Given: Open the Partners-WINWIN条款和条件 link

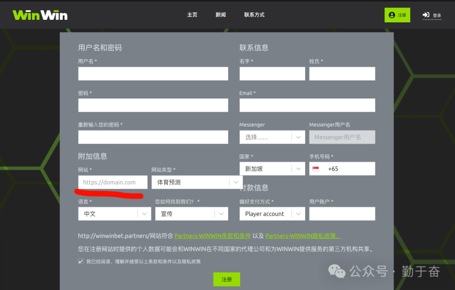Looking at the screenshot, I should [x=213, y=236].
